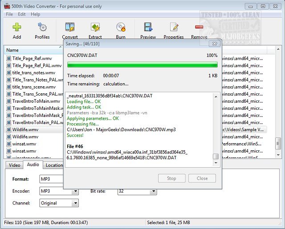Close the Saving dialog with X

pos(215,44)
